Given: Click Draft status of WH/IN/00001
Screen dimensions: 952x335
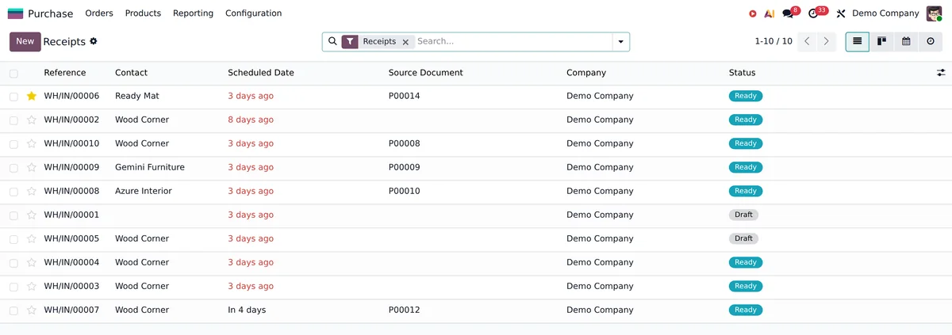Looking at the screenshot, I should click(743, 215).
